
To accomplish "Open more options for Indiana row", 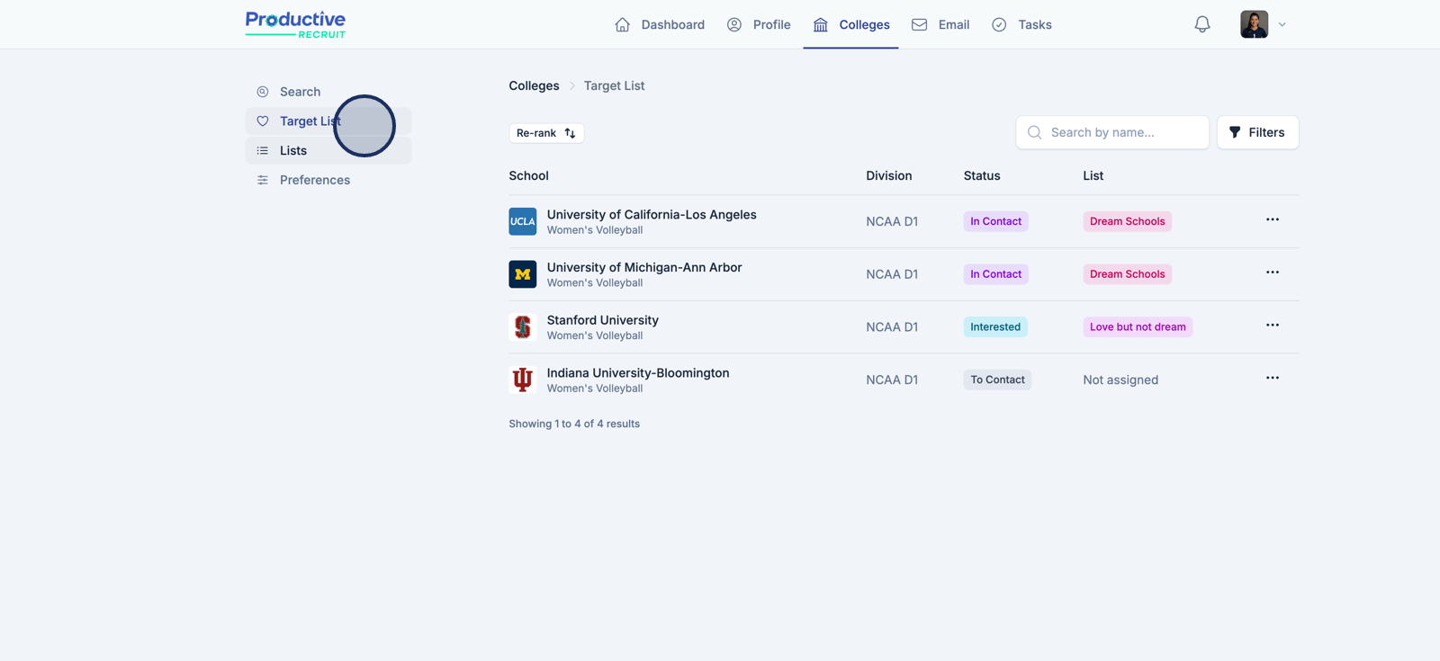I will (x=1273, y=378).
